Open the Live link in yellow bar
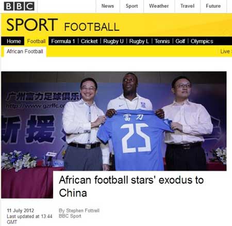 tap(226, 52)
